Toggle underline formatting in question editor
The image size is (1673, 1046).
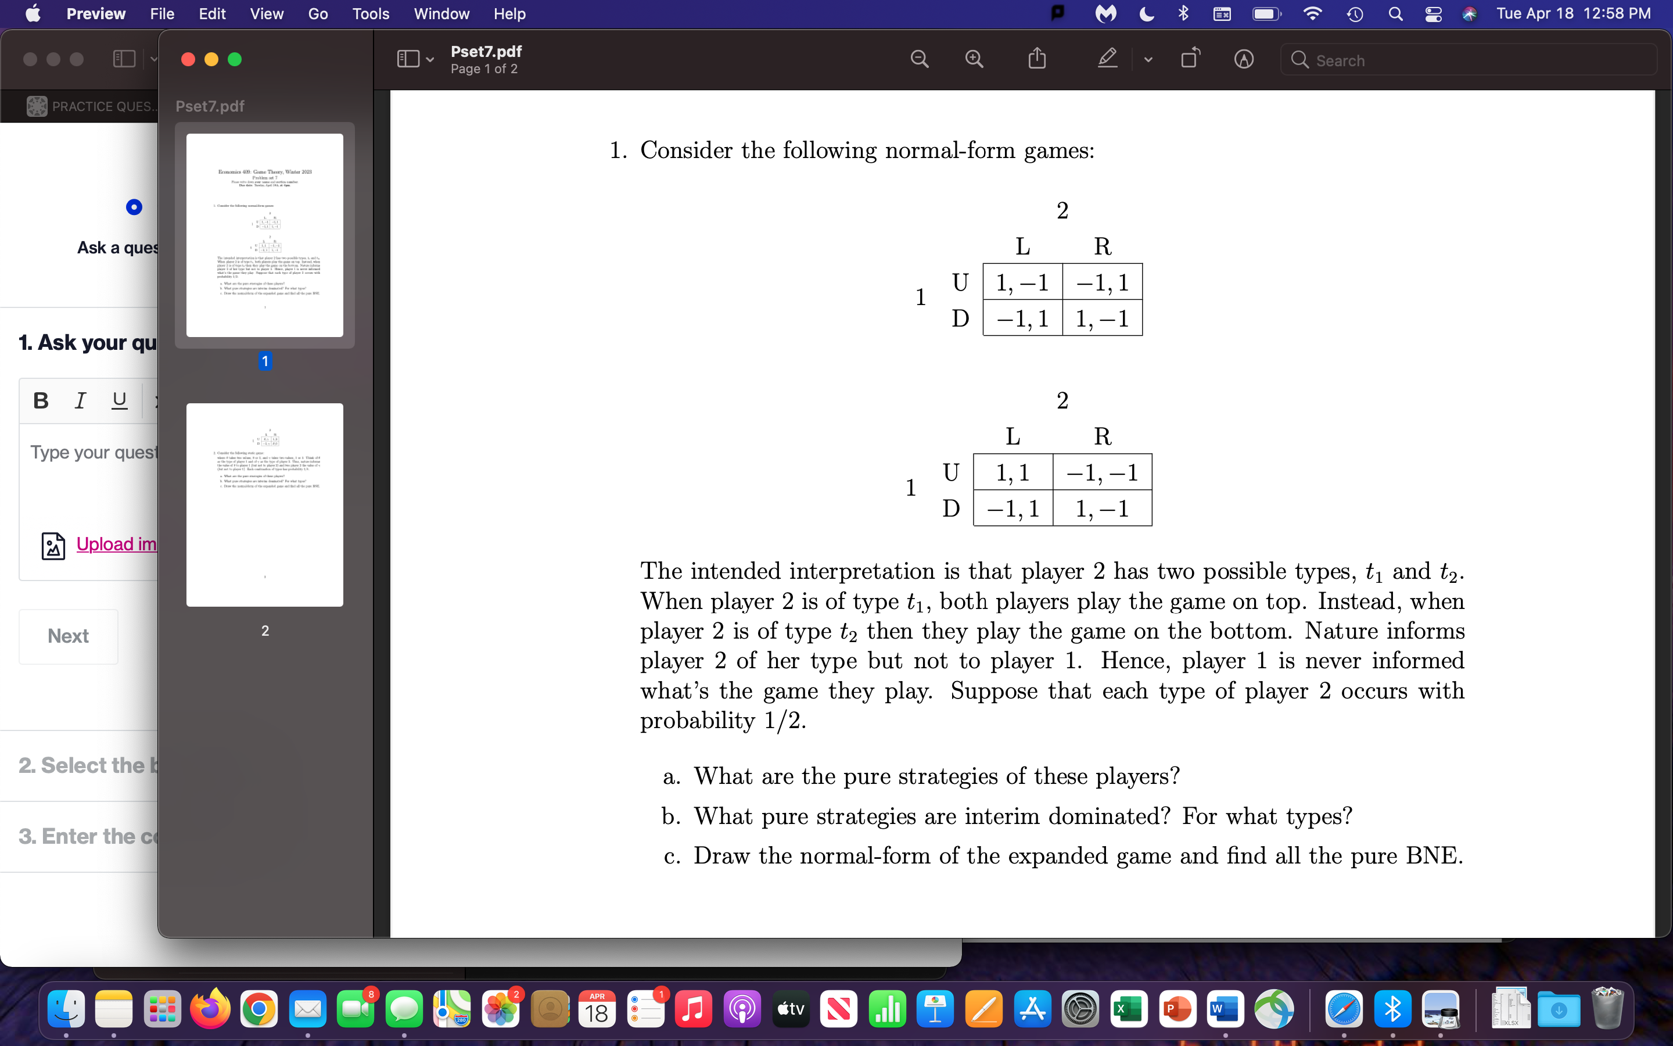[119, 400]
